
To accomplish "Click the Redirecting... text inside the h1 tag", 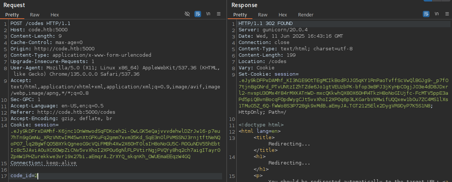I will click(289, 163).
